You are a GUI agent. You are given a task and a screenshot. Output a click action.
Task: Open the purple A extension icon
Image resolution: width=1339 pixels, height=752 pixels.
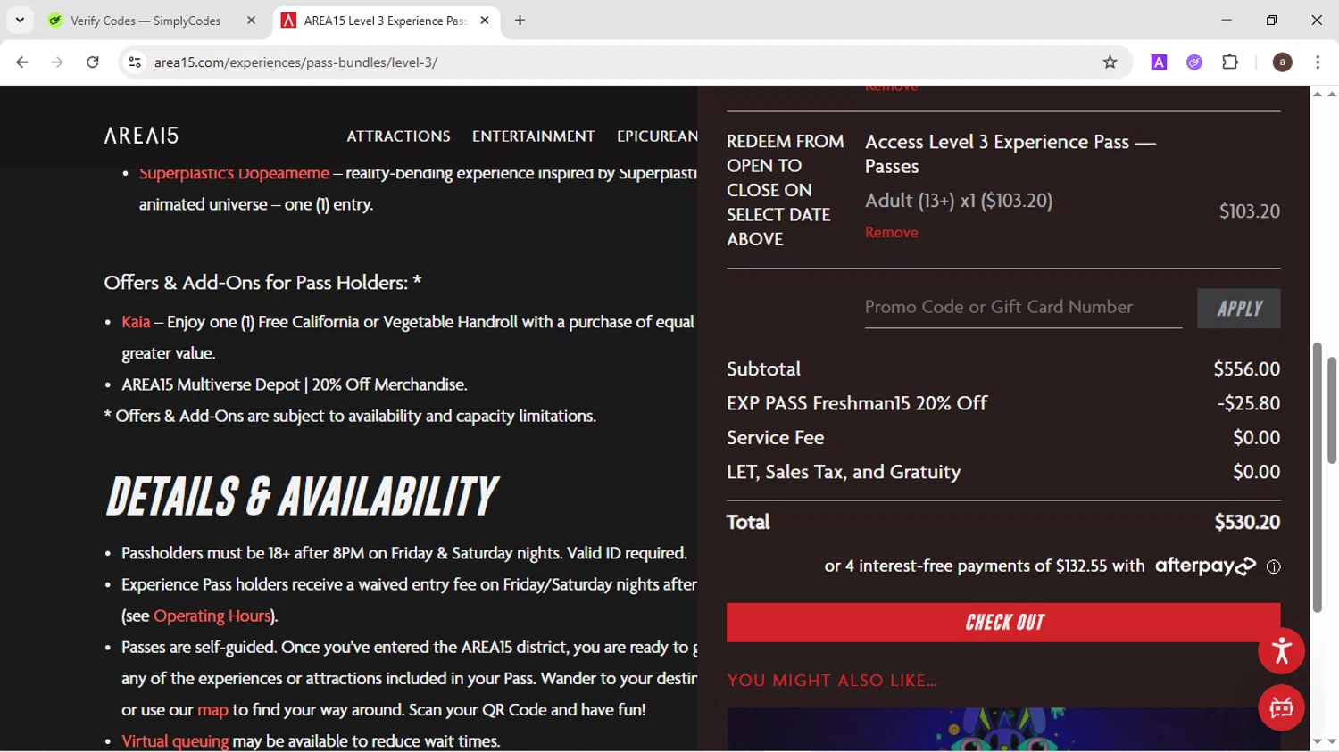(1159, 62)
